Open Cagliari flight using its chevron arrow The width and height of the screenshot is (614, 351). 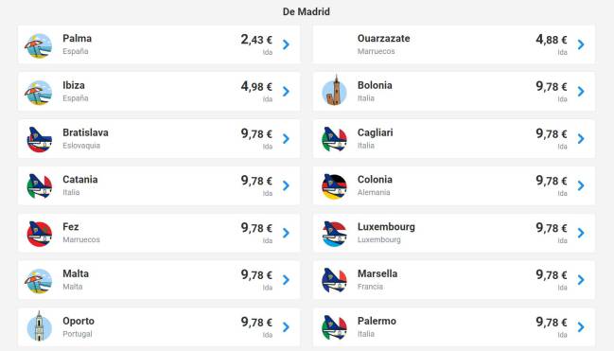pos(581,138)
